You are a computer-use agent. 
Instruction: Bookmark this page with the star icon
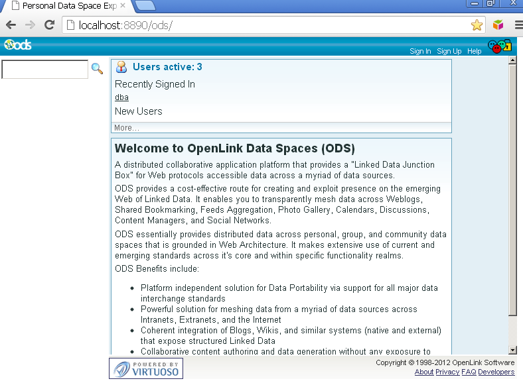click(x=477, y=25)
